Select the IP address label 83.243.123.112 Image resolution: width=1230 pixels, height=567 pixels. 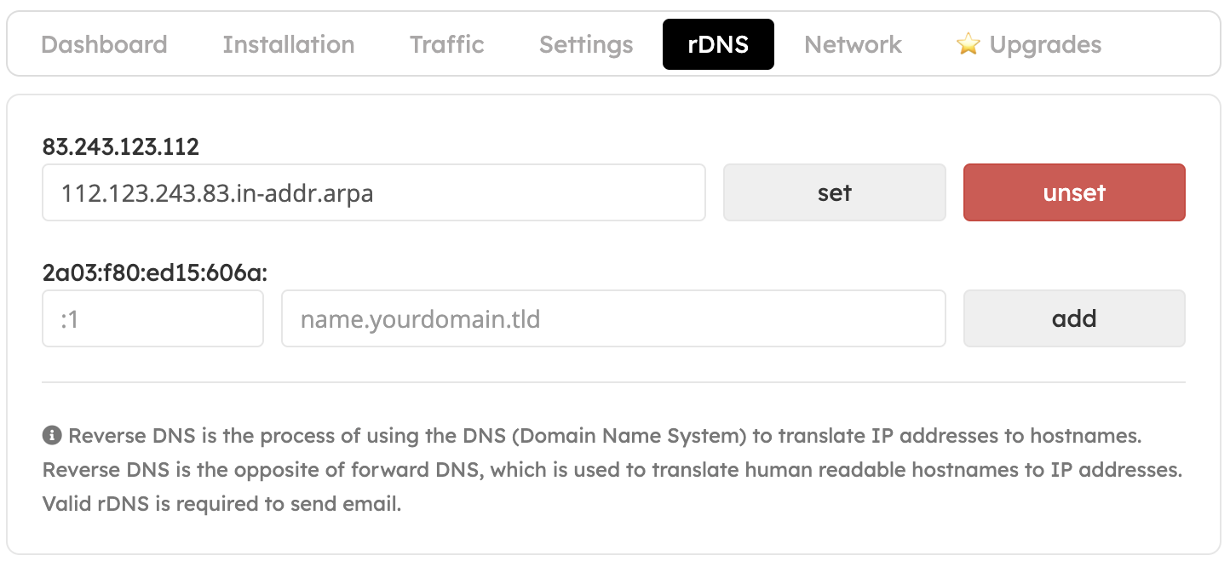[119, 146]
